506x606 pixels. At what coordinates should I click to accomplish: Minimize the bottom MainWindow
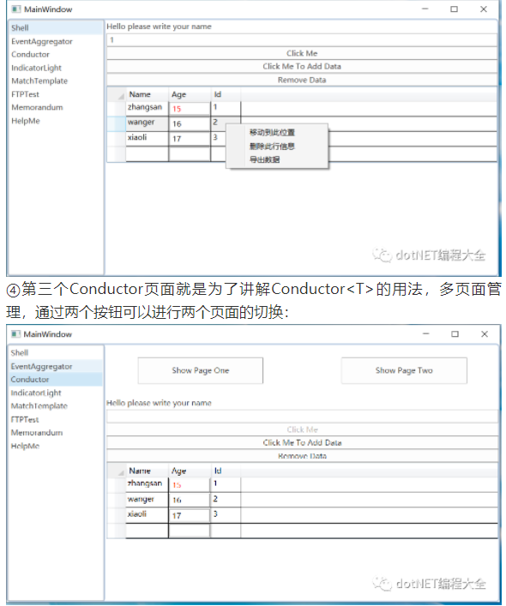pyautogui.click(x=426, y=334)
